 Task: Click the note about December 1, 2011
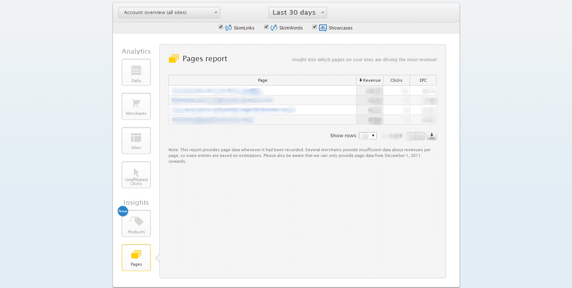[300, 156]
